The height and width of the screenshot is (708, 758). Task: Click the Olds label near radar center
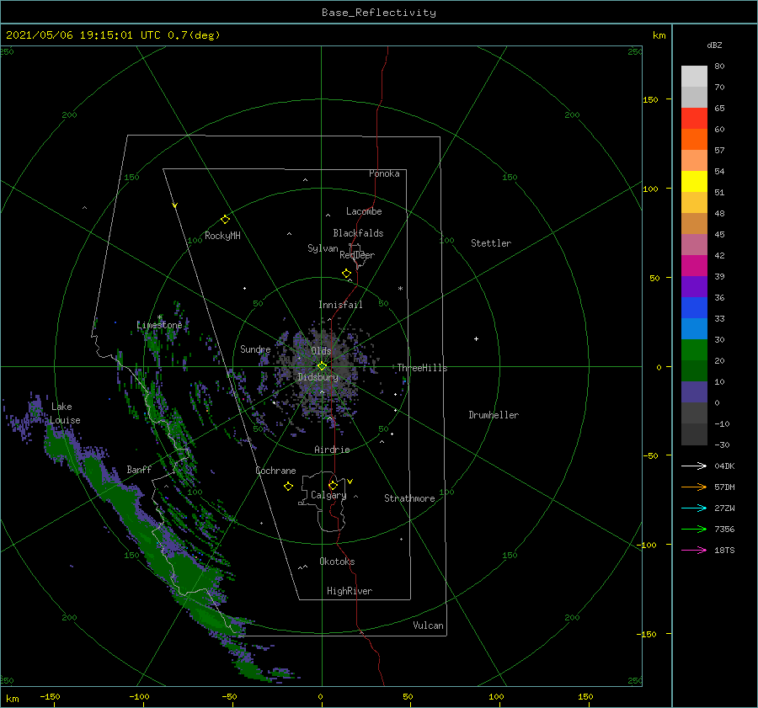click(321, 351)
